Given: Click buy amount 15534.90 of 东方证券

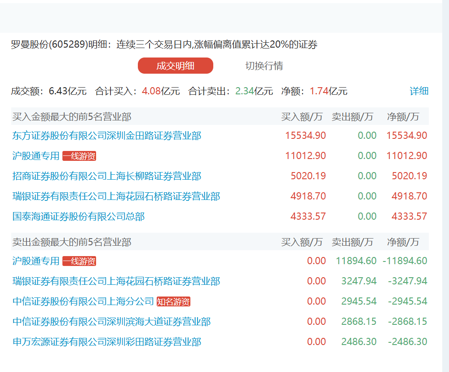Looking at the screenshot, I should coord(305,136).
